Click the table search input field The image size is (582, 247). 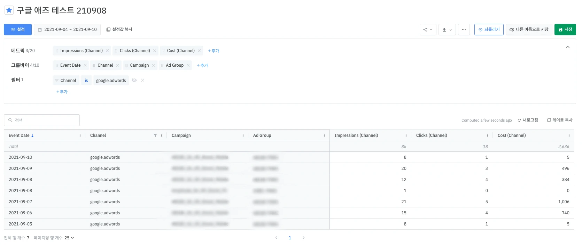[42, 120]
